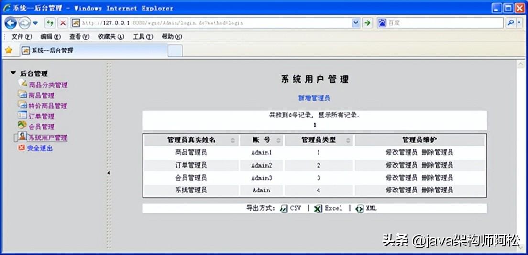This screenshot has width=528, height=255.
Task: Click the Favorites star icon
Action: (x=8, y=50)
